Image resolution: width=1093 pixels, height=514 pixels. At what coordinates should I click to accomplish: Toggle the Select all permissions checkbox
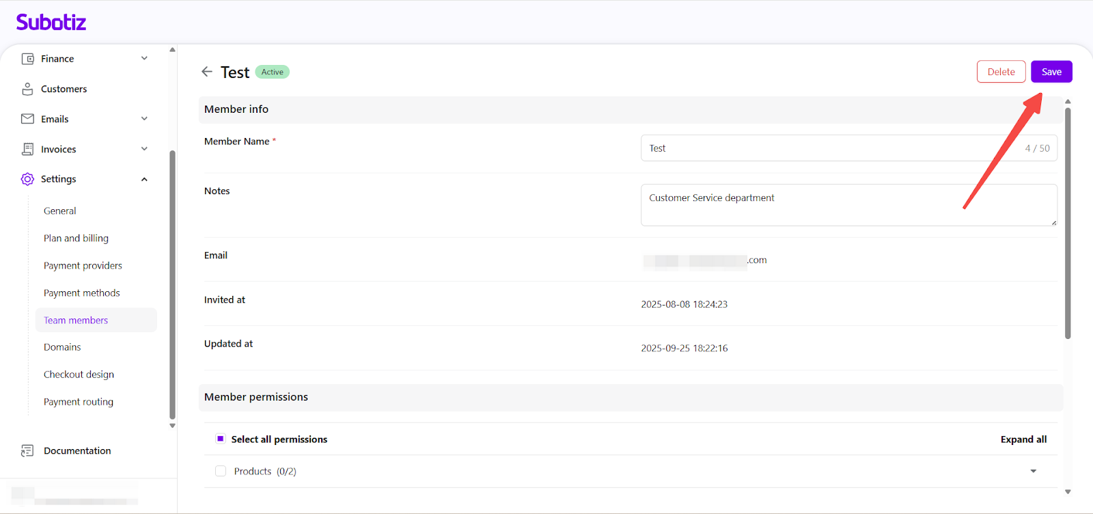point(221,439)
